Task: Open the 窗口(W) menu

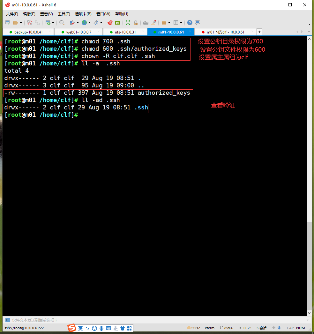Action: pyautogui.click(x=103, y=14)
